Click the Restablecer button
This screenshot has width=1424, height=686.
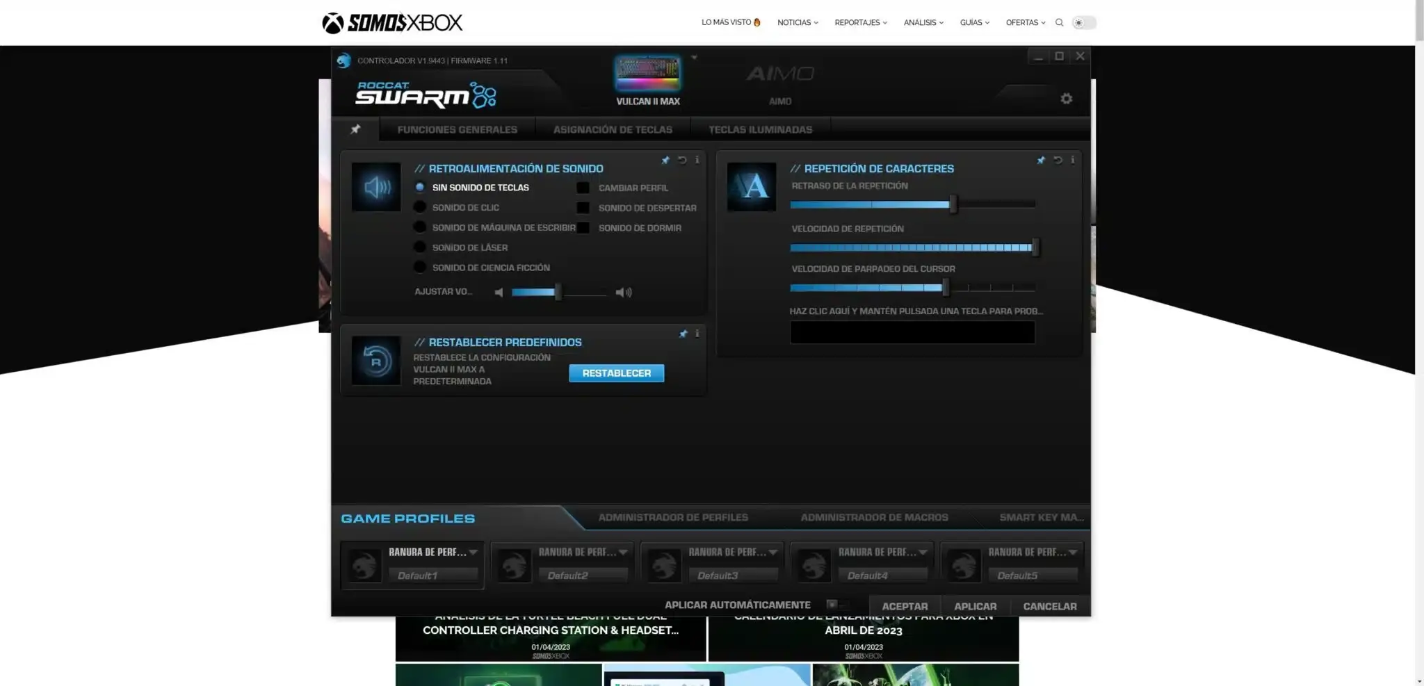click(x=617, y=373)
